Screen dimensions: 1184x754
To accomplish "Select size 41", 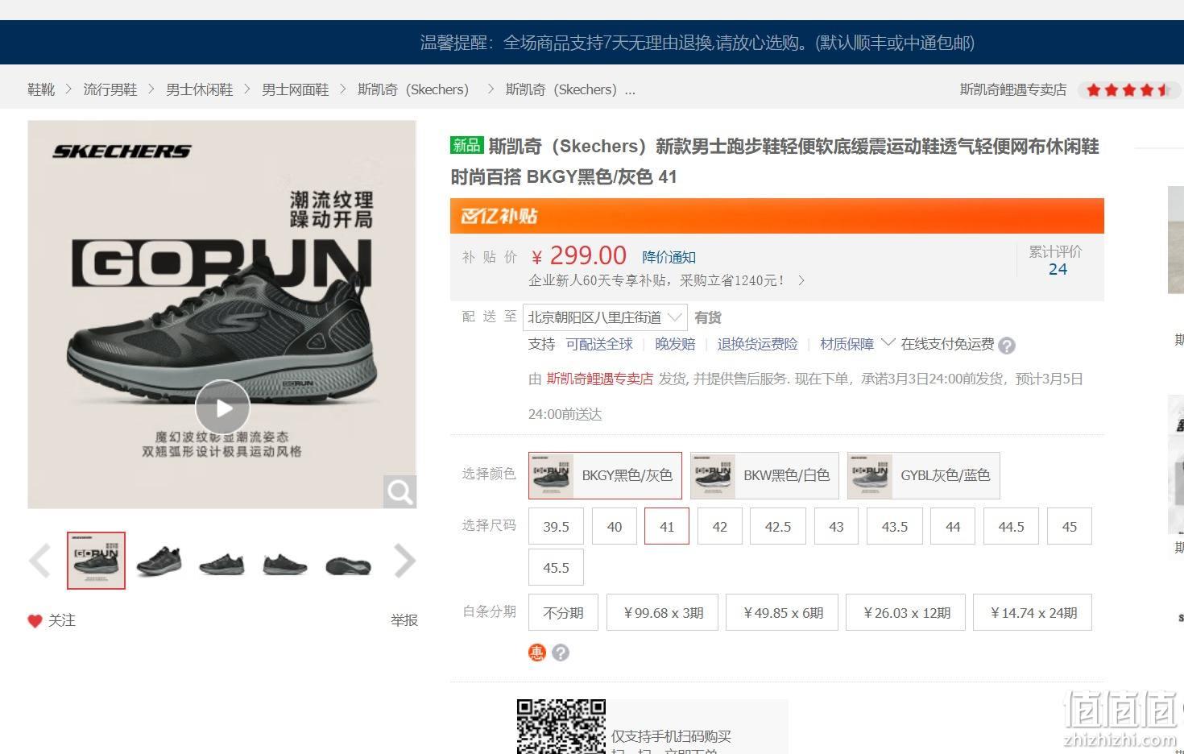I will tap(667, 526).
